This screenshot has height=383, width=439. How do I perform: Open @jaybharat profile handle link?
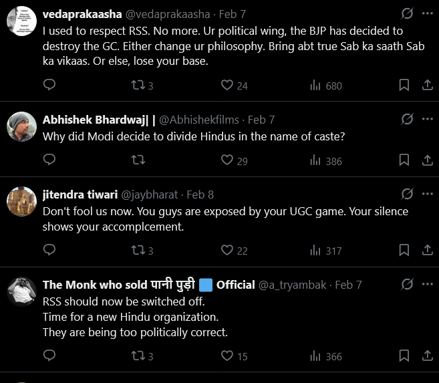[149, 195]
